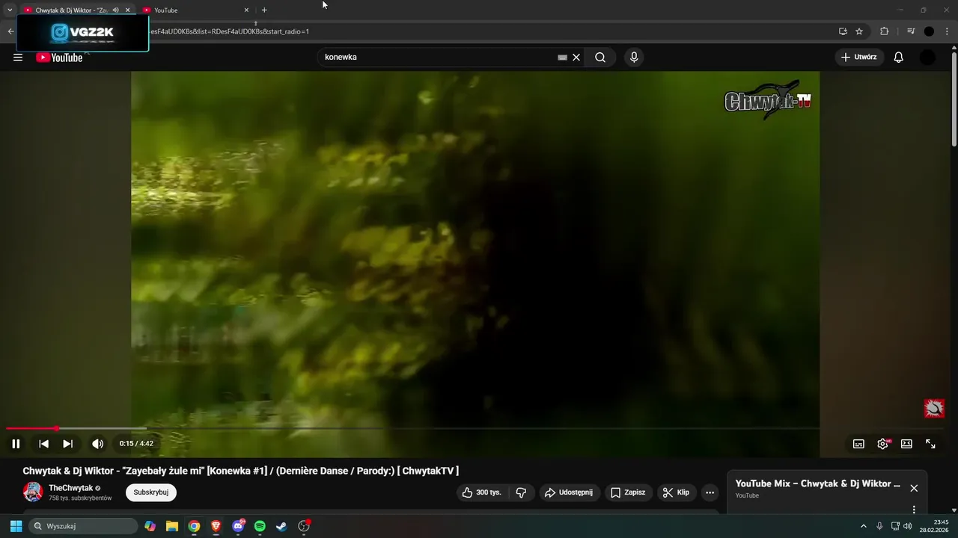The width and height of the screenshot is (958, 538).
Task: Show hidden system tray icons
Action: pyautogui.click(x=863, y=526)
